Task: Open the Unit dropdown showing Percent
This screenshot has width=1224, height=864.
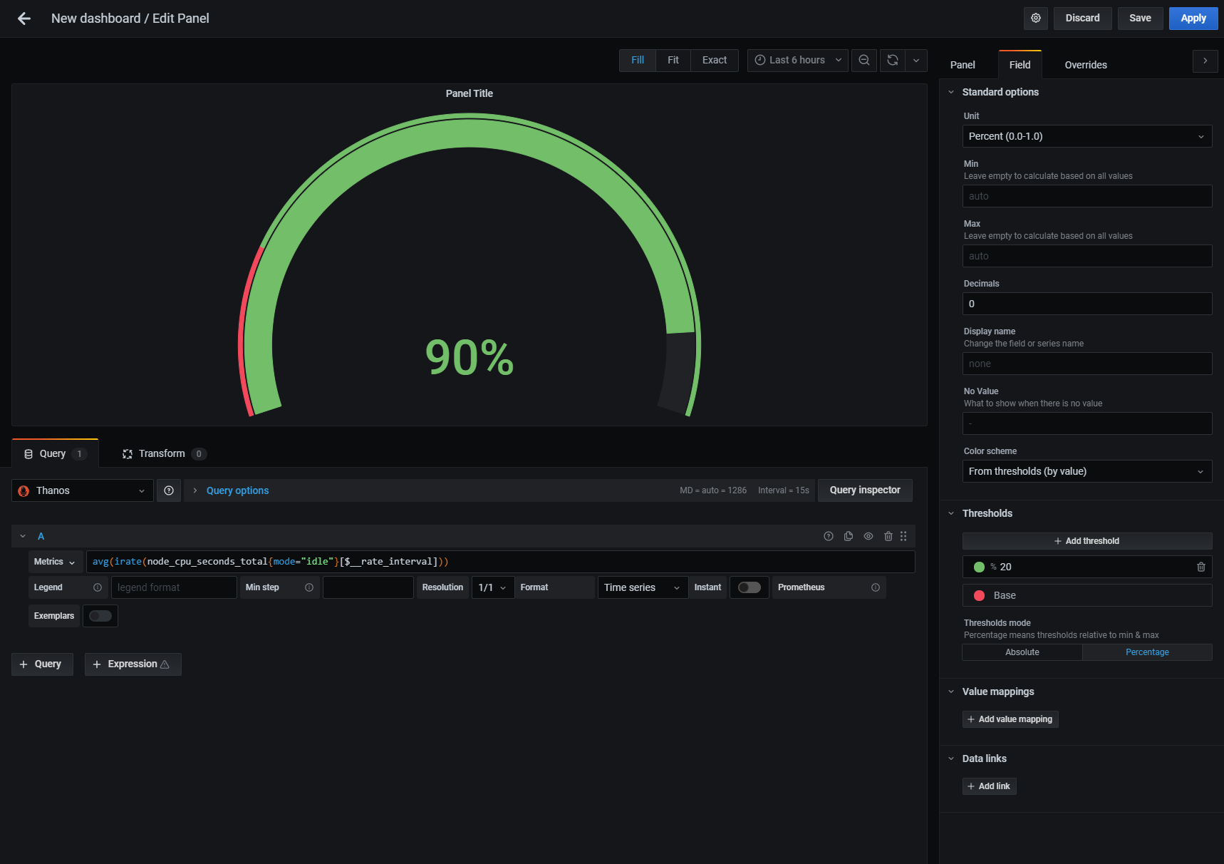Action: coord(1086,136)
